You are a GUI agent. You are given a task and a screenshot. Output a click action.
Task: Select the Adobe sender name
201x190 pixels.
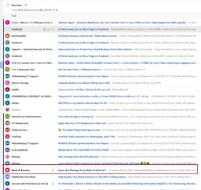pos(15,103)
